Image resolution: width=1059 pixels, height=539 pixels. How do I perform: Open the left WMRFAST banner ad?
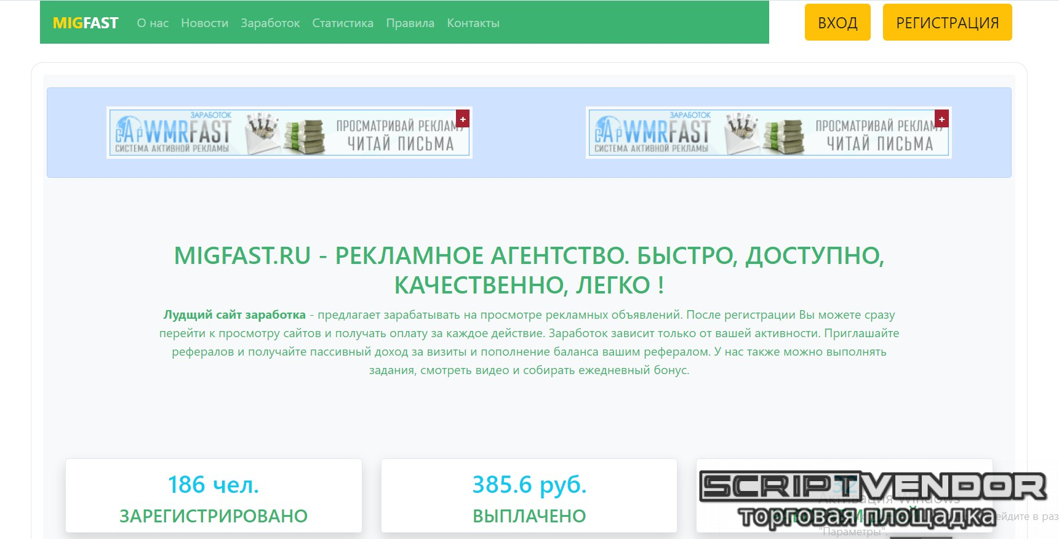pyautogui.click(x=289, y=132)
